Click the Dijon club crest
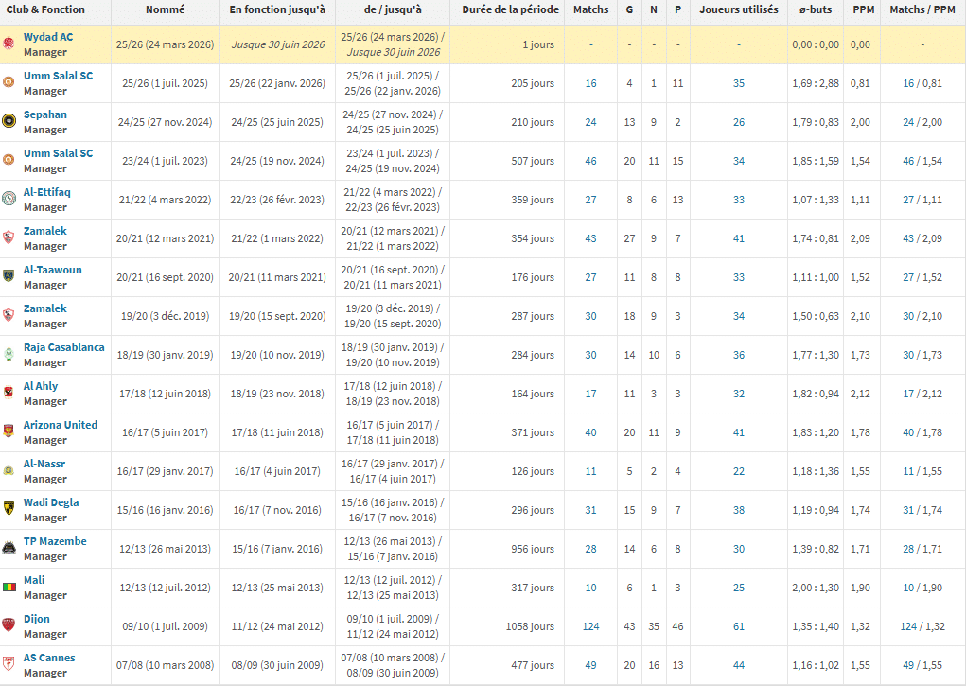 pos(9,625)
